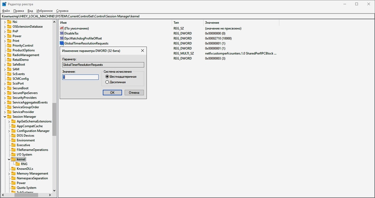Open the Правка menu

(x=19, y=11)
